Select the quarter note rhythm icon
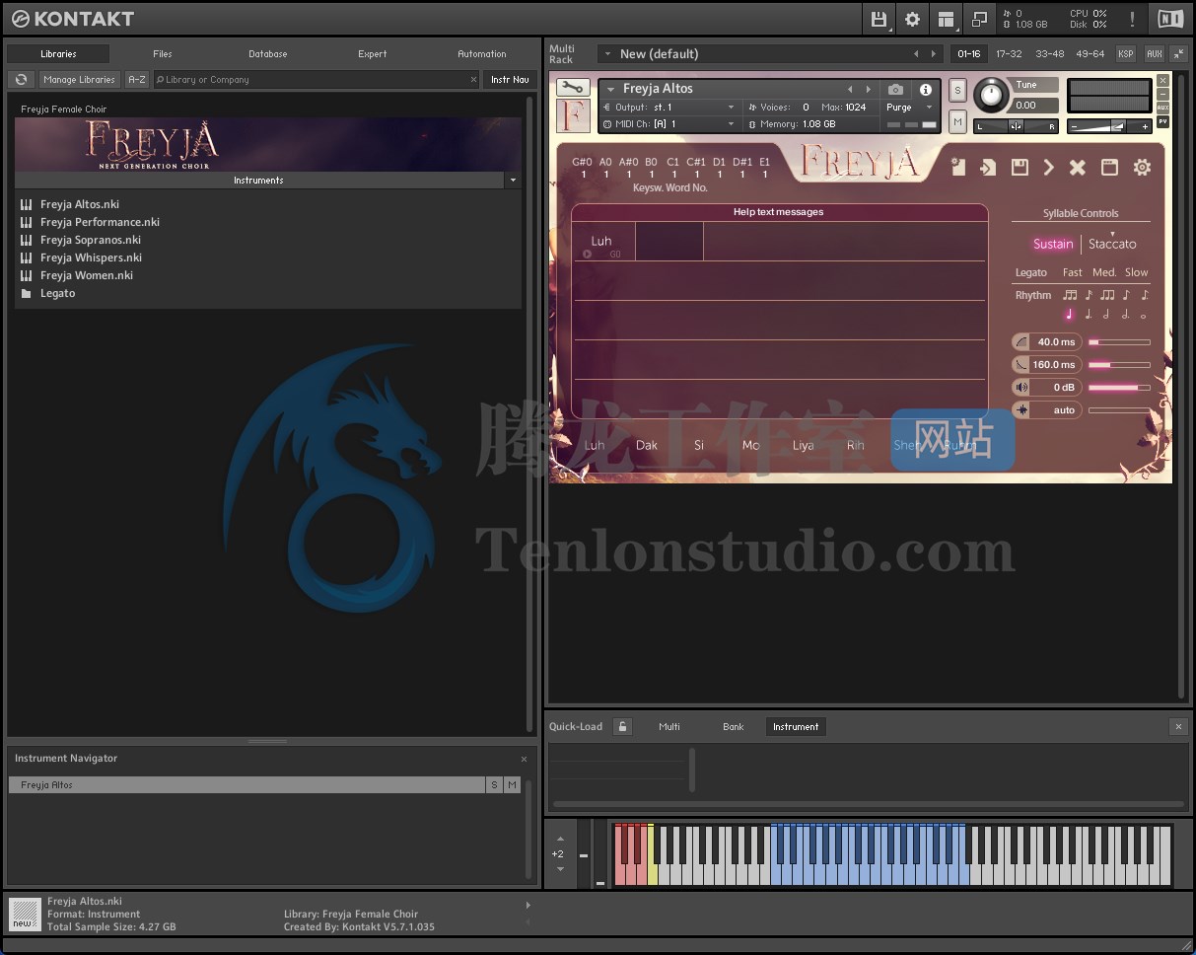Viewport: 1196px width, 955px height. click(x=1069, y=315)
